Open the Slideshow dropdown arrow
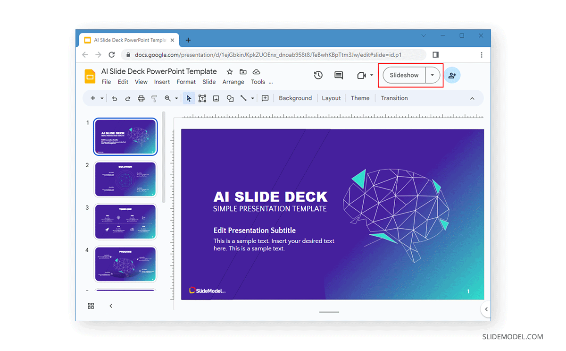Viewport: 566px width, 351px height. tap(432, 75)
